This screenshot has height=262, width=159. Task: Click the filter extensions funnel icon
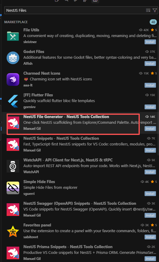155,10
